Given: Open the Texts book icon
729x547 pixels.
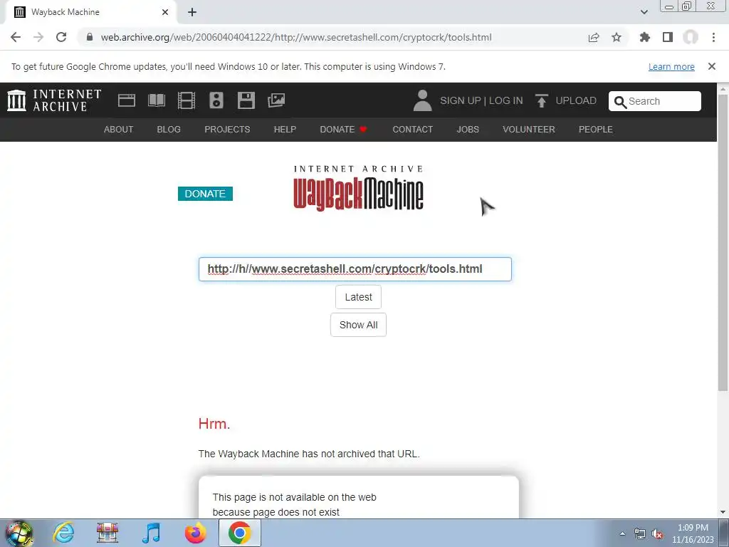Looking at the screenshot, I should pos(156,100).
